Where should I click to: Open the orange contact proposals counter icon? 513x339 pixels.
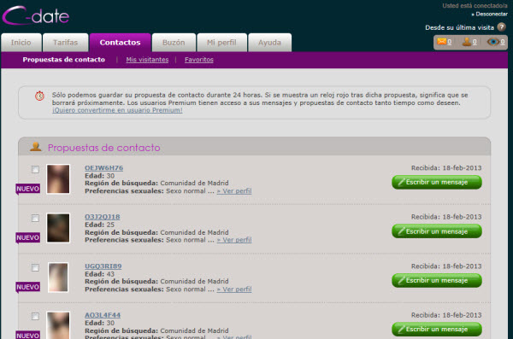click(x=467, y=42)
